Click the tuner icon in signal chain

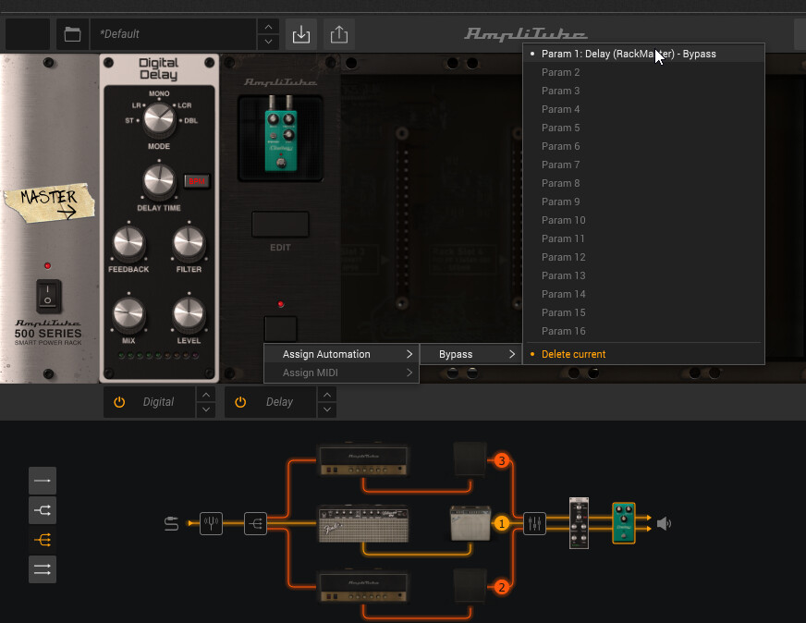click(212, 524)
